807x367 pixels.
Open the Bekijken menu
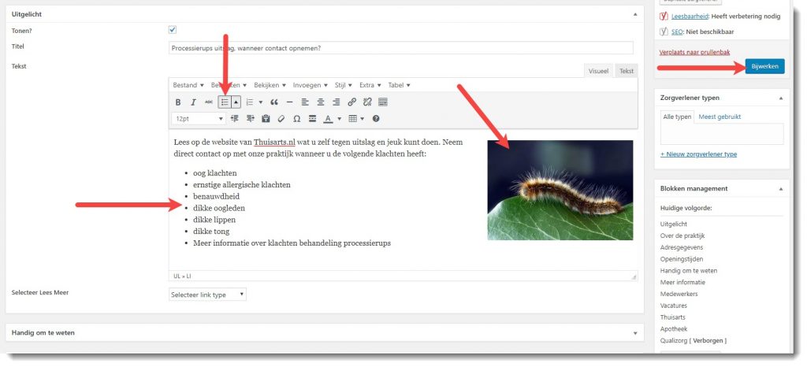click(270, 85)
